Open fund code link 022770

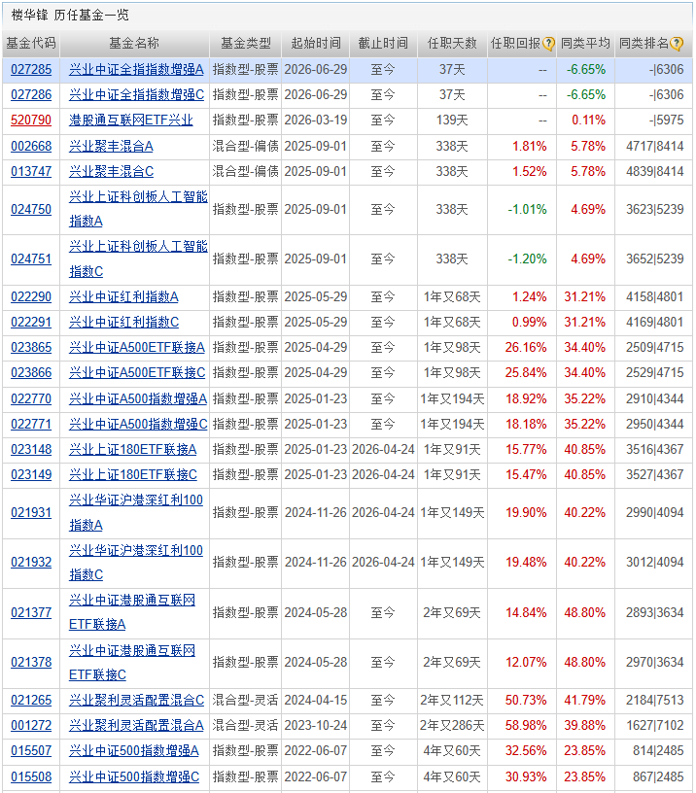pos(31,399)
